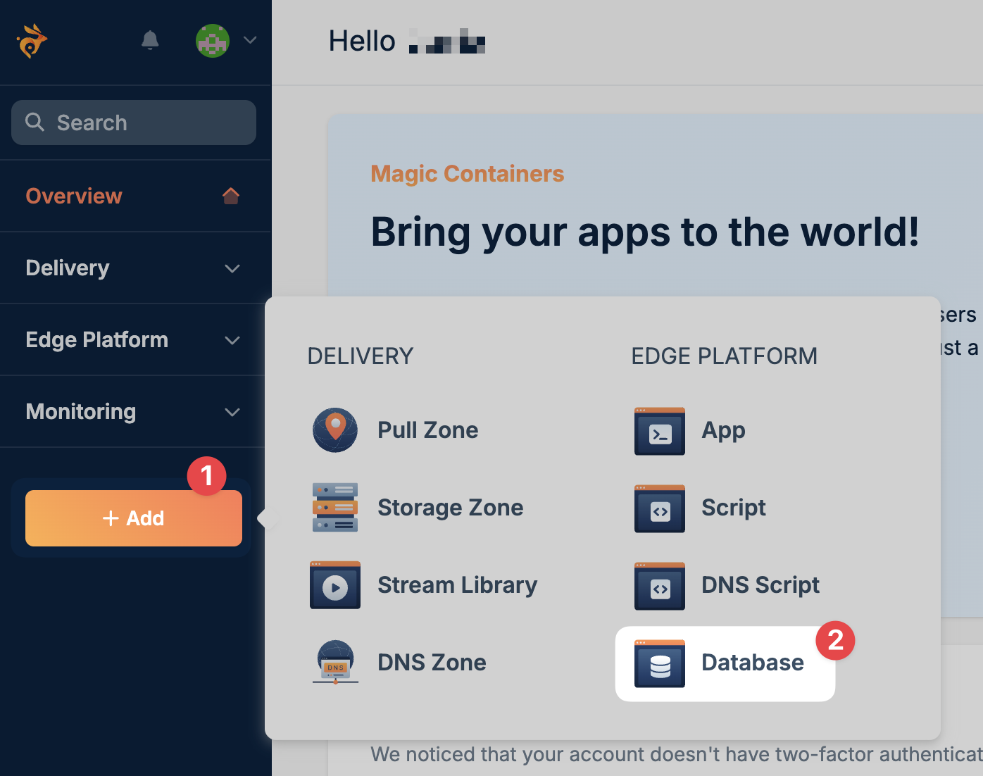Select the Stream Library option
Screen dimensions: 983x776
point(458,585)
